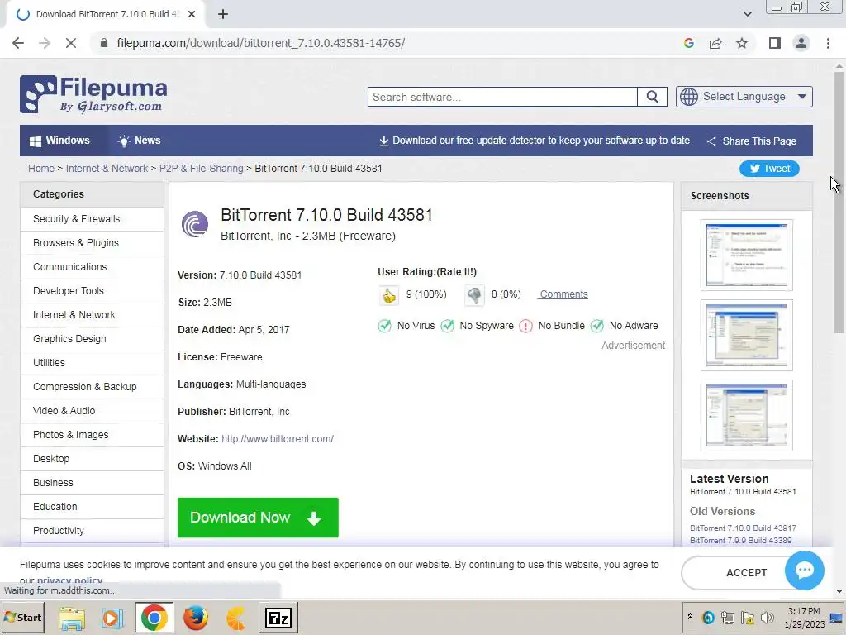Open Compression & Backup category
Viewport: 846px width, 635px height.
point(92,387)
